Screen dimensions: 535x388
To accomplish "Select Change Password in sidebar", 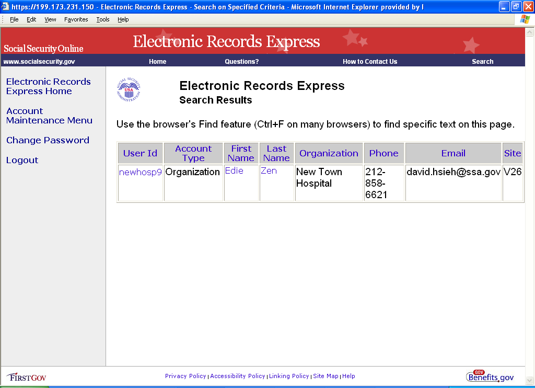I will click(48, 140).
